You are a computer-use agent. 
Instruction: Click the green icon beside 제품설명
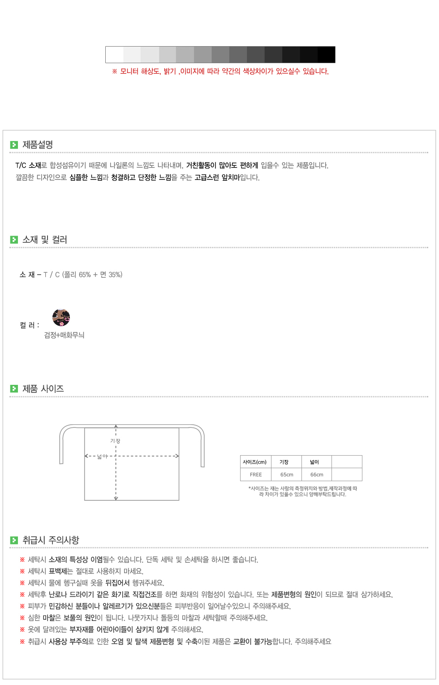[x=14, y=145]
